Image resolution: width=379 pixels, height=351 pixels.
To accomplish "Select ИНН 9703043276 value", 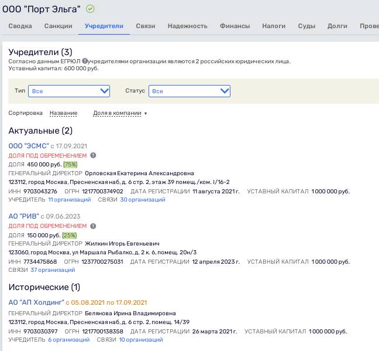I will [40, 192].
